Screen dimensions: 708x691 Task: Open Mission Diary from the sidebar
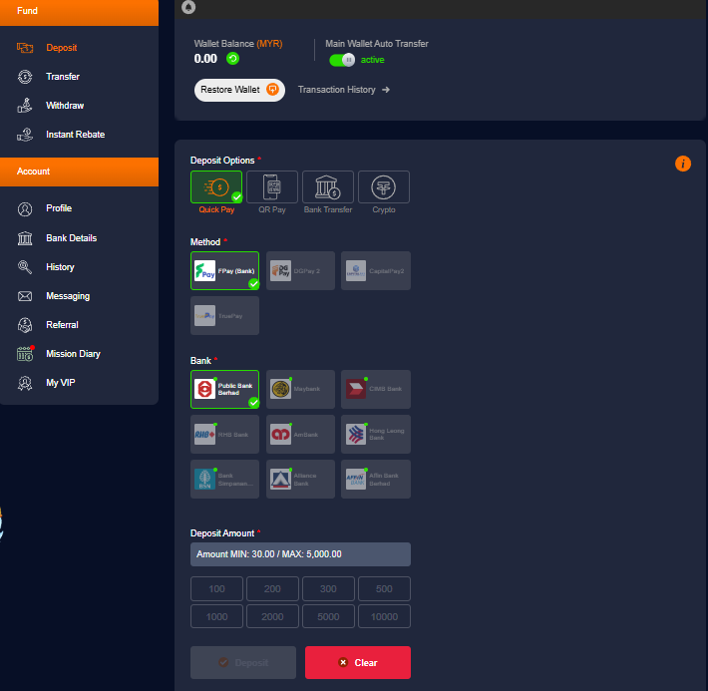point(73,354)
